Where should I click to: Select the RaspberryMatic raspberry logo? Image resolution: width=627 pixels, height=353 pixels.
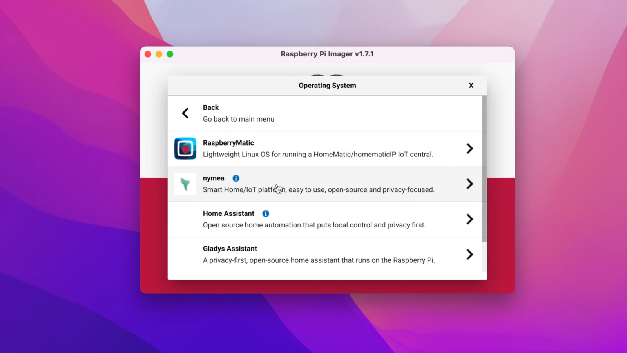[x=185, y=149]
